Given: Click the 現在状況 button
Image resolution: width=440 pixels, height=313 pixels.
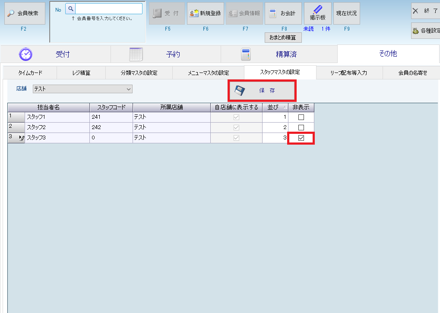Looking at the screenshot, I should click(346, 13).
